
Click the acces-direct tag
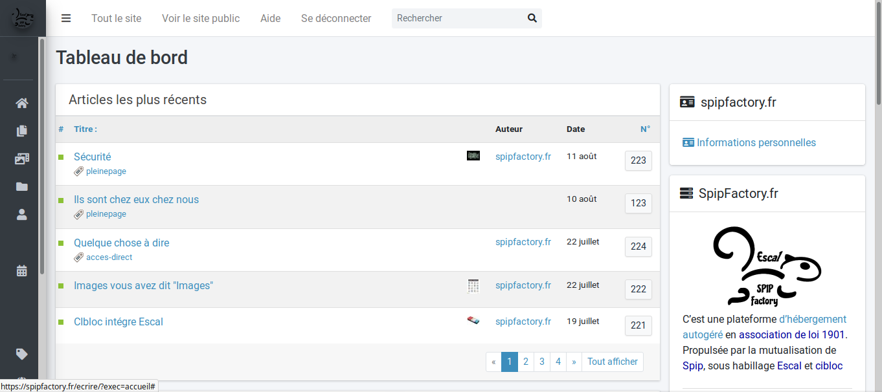[109, 257]
